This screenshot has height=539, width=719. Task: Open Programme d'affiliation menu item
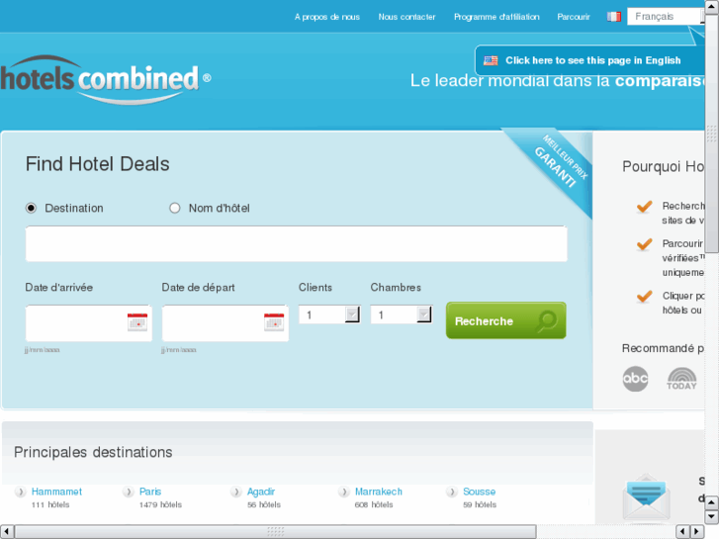click(x=496, y=17)
